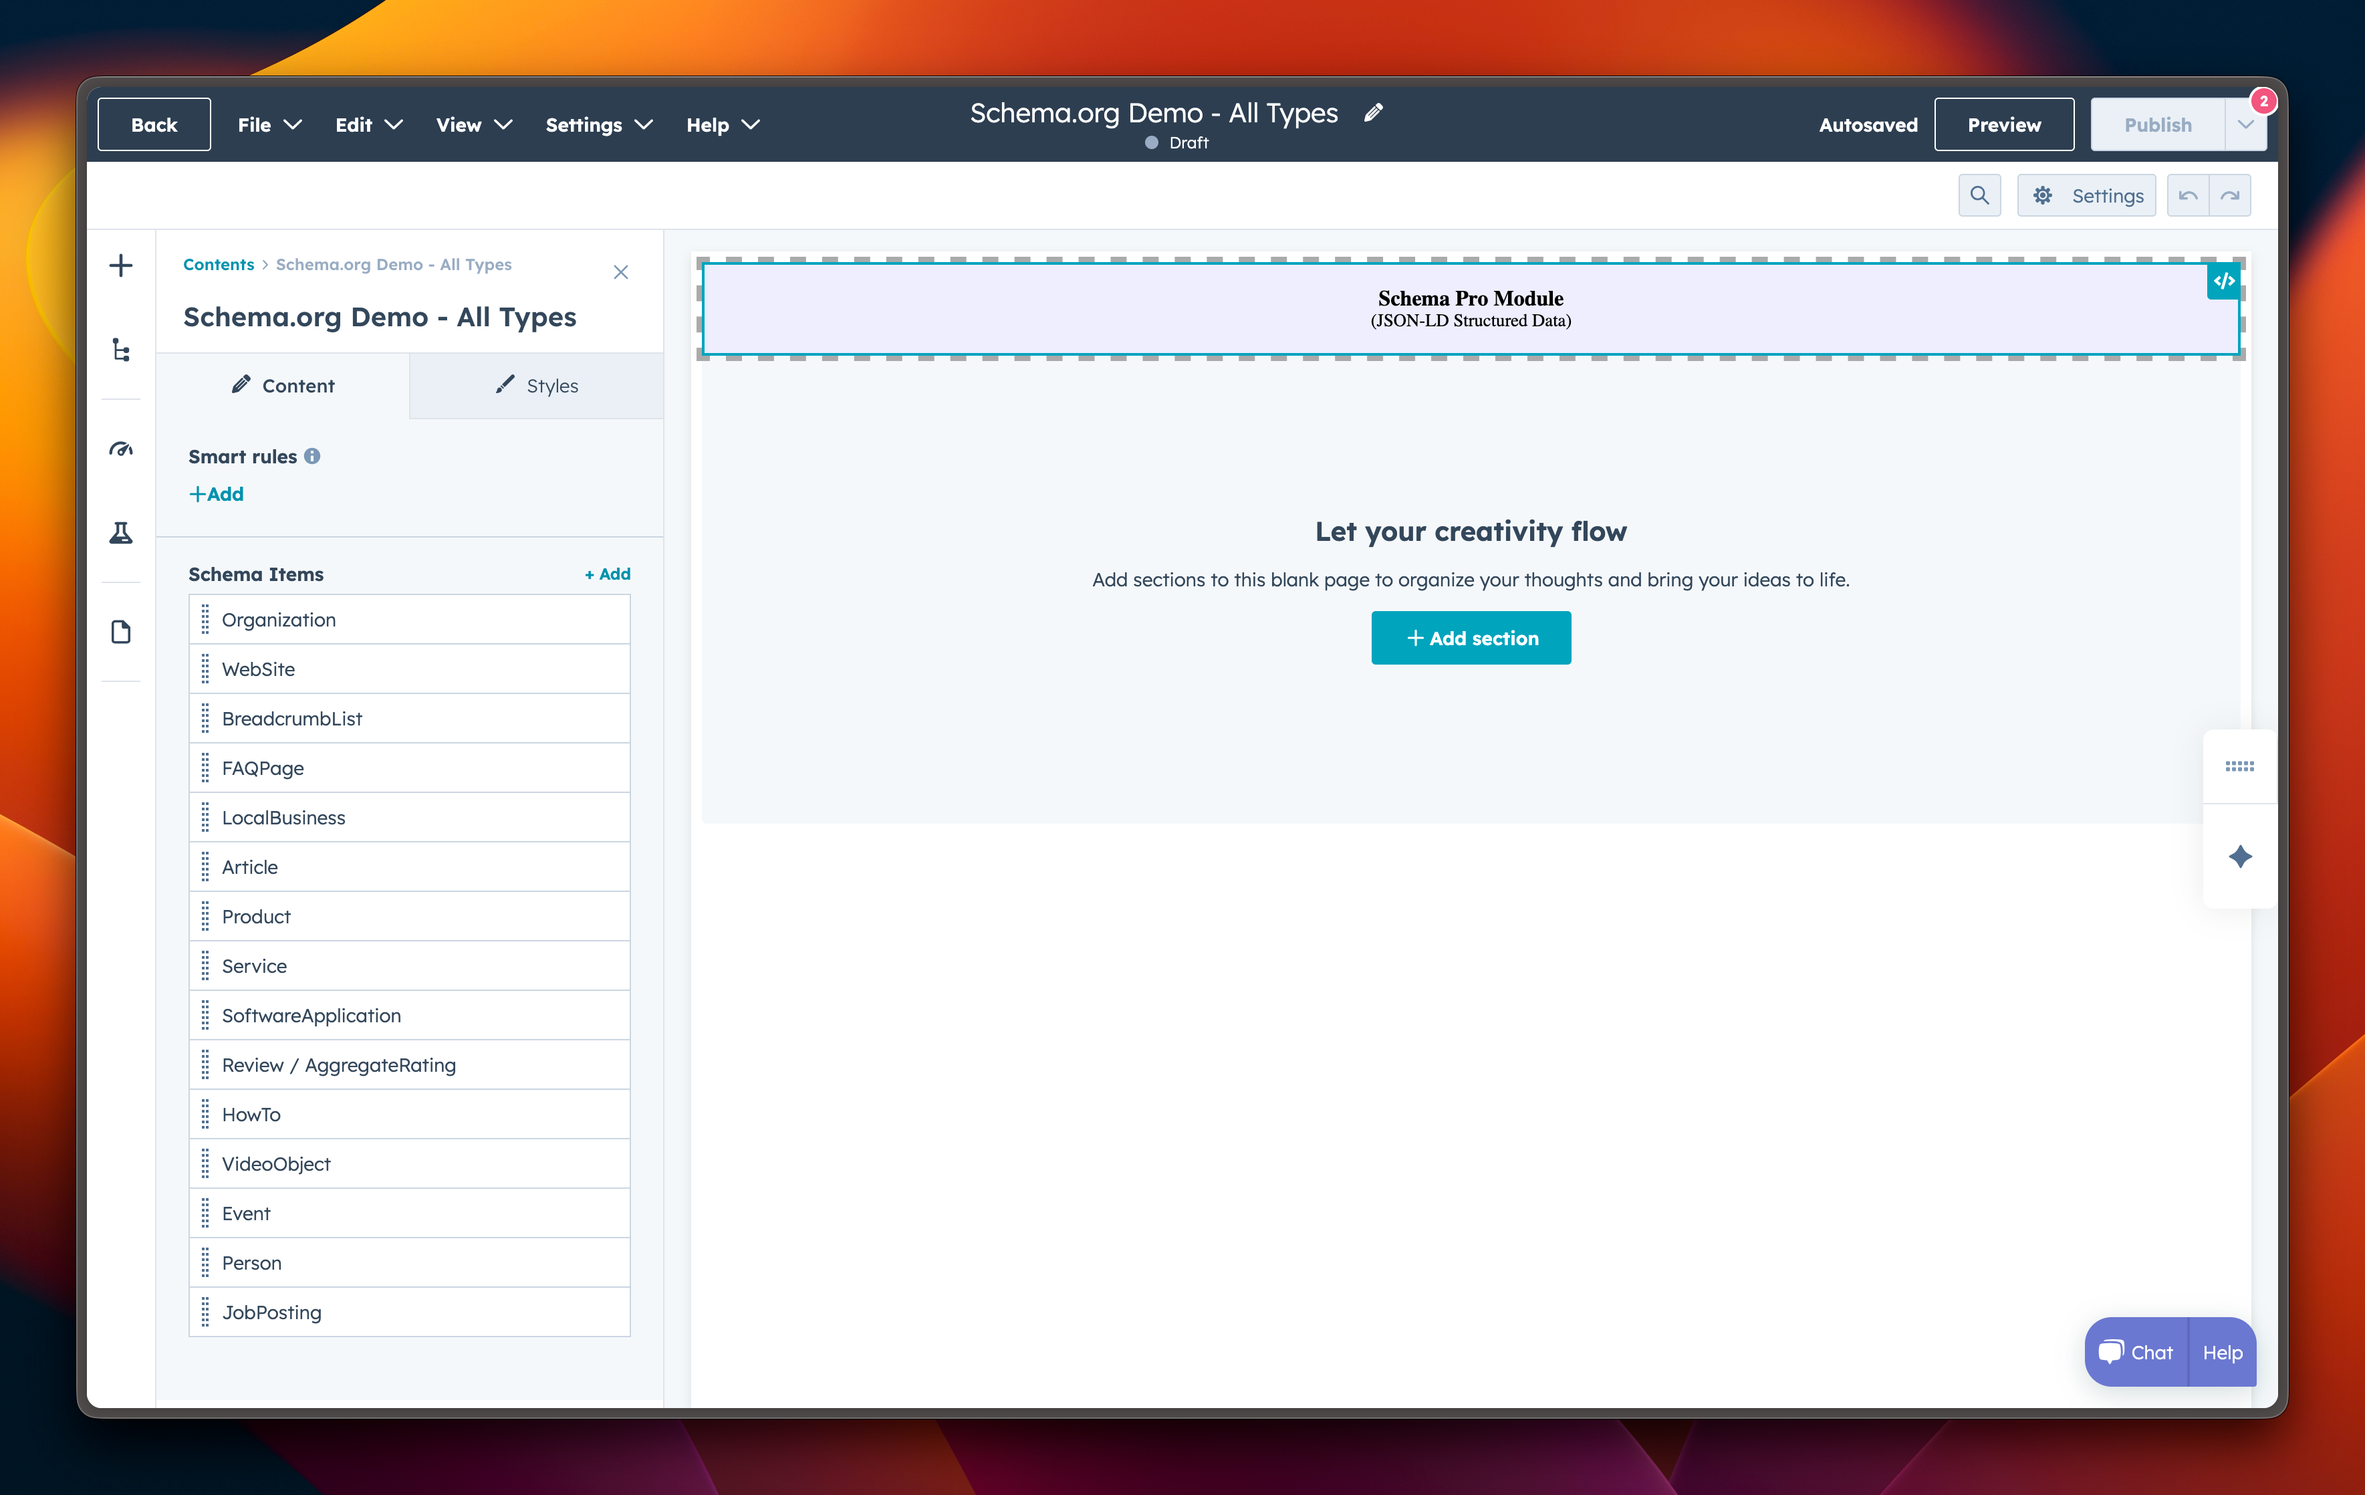
Task: Open the Add elements panel
Action: tap(121, 264)
